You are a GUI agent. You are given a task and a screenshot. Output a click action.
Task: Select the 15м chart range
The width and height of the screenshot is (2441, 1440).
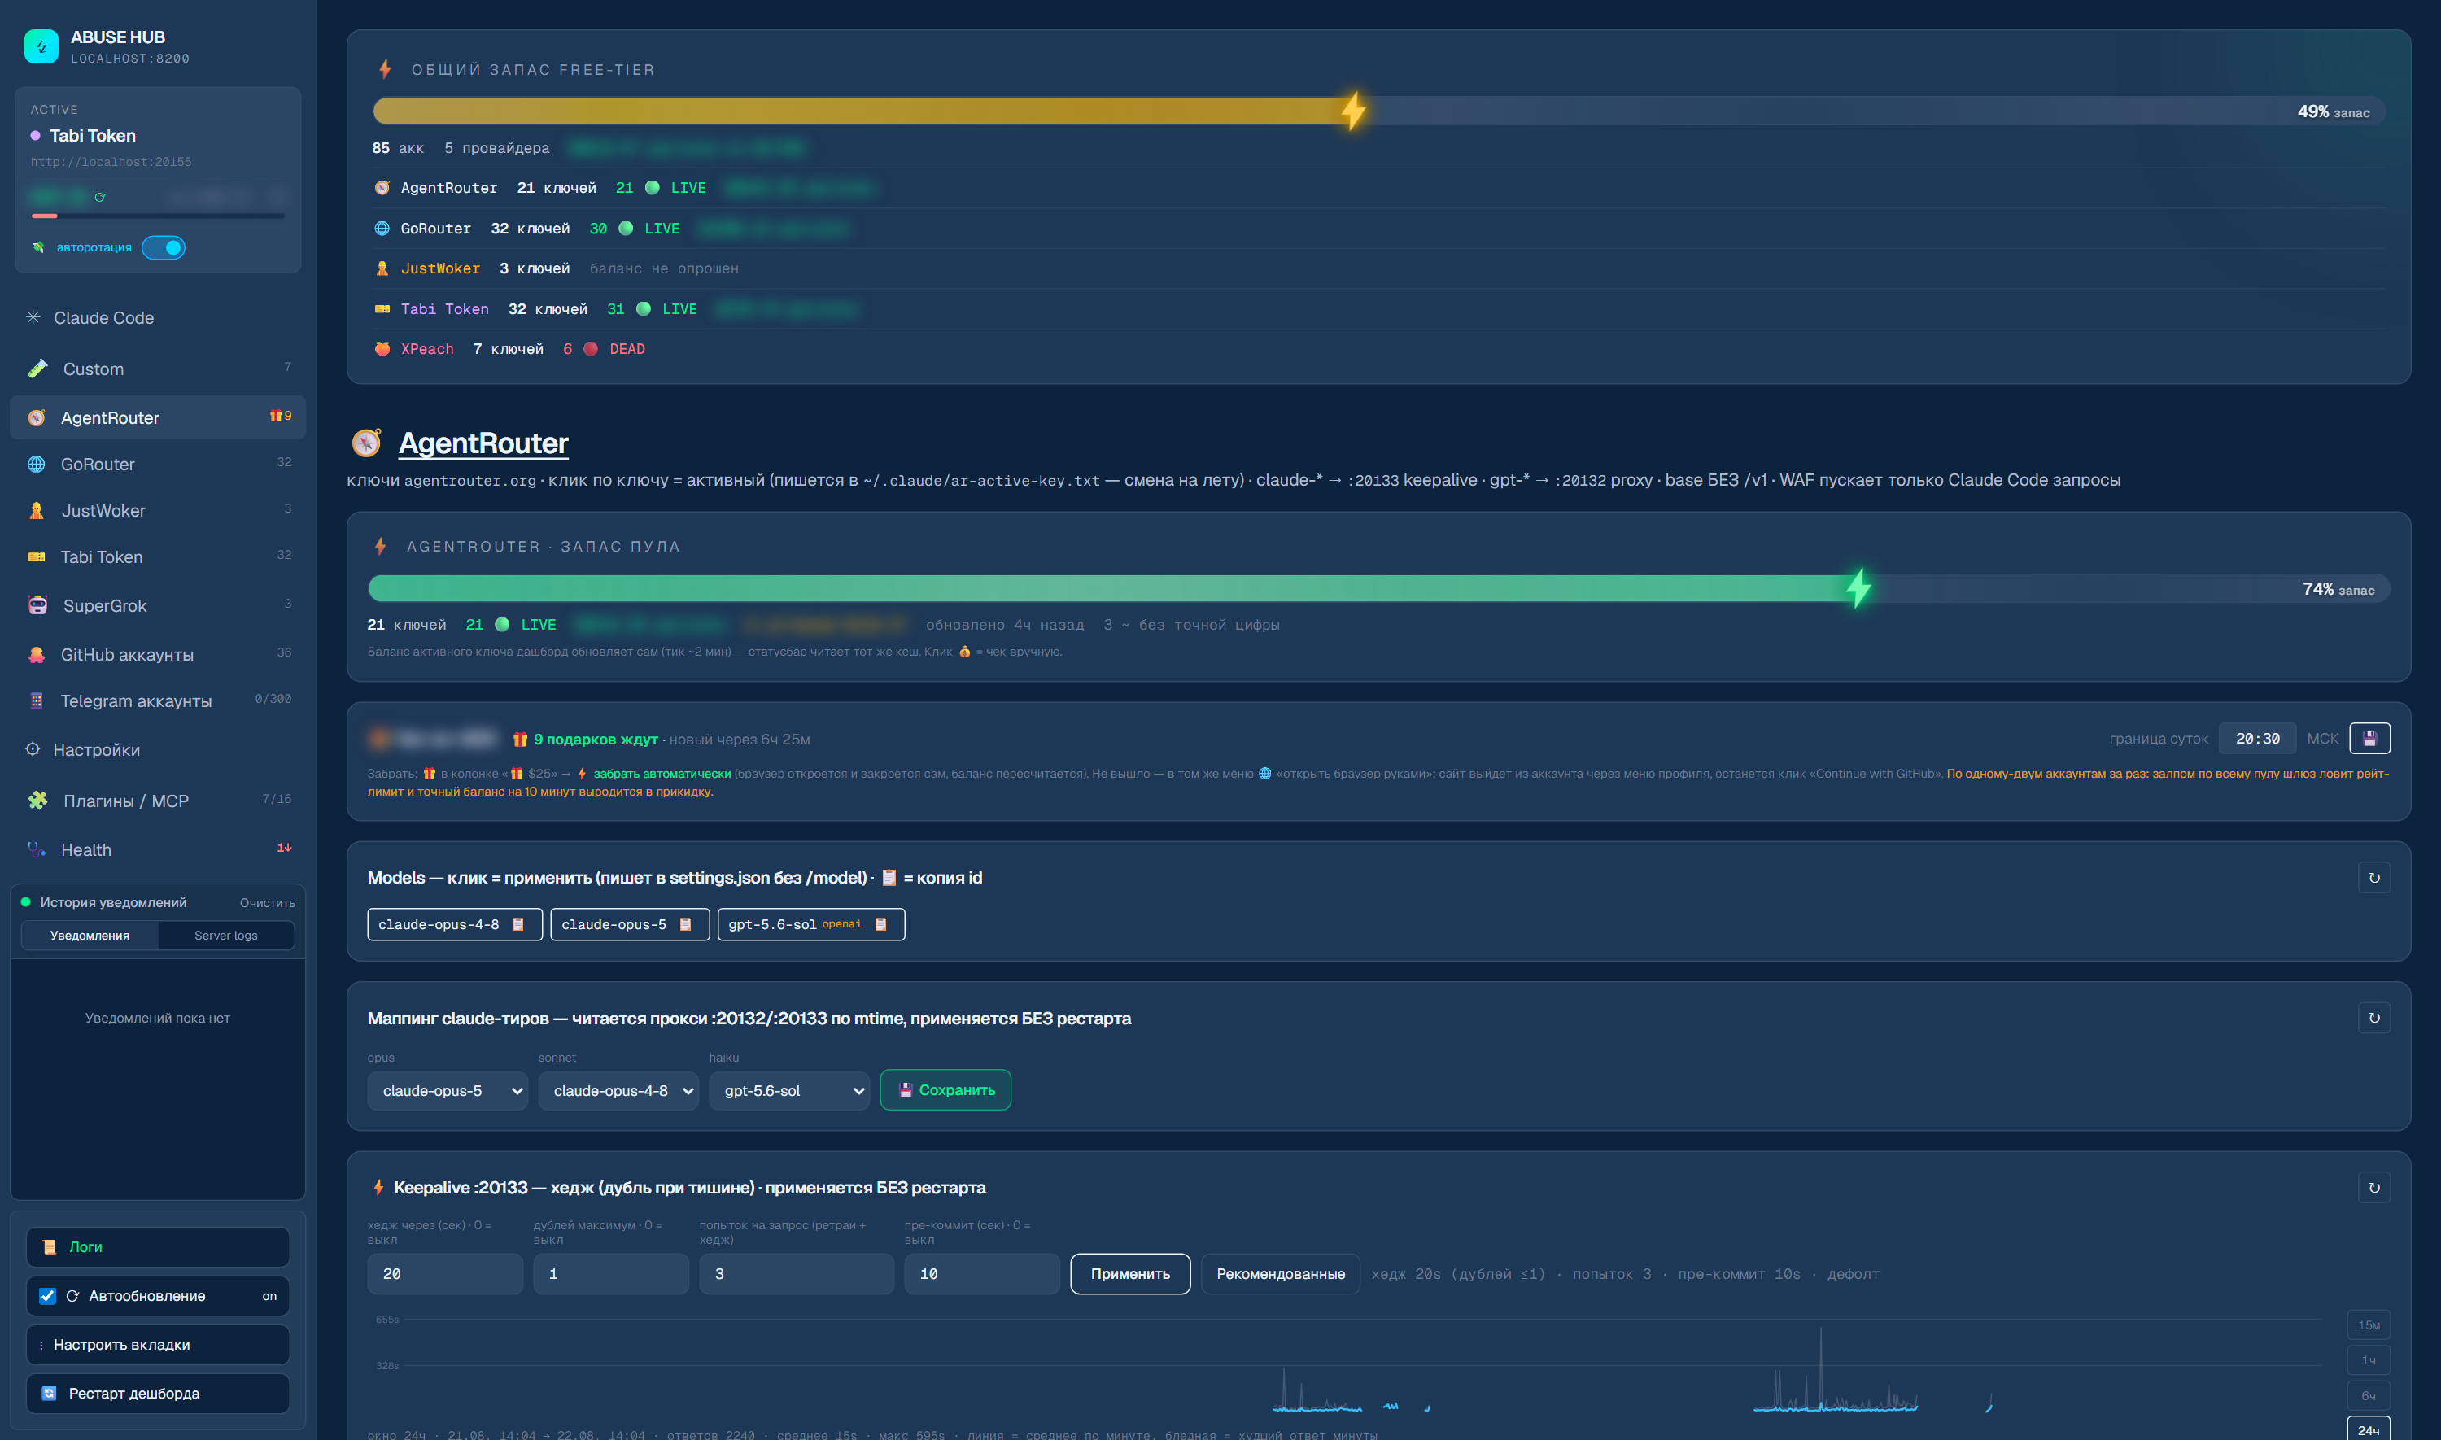click(x=2369, y=1325)
